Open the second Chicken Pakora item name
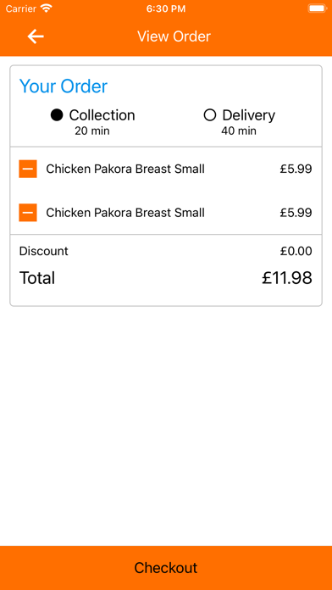The height and width of the screenshot is (590, 332). (125, 213)
